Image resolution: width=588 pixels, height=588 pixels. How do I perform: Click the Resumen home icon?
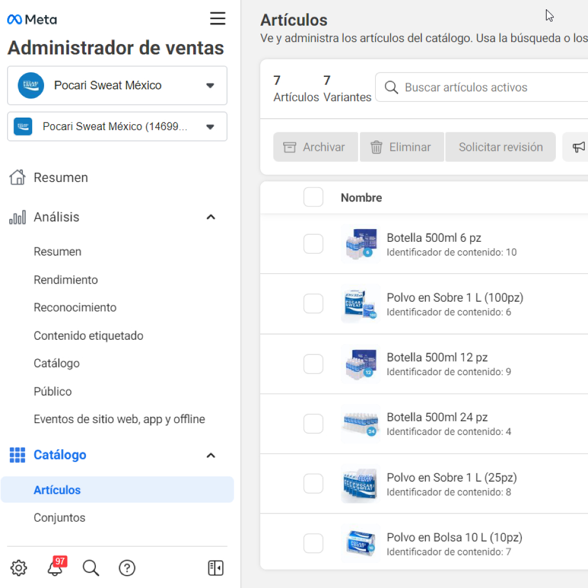point(17,177)
